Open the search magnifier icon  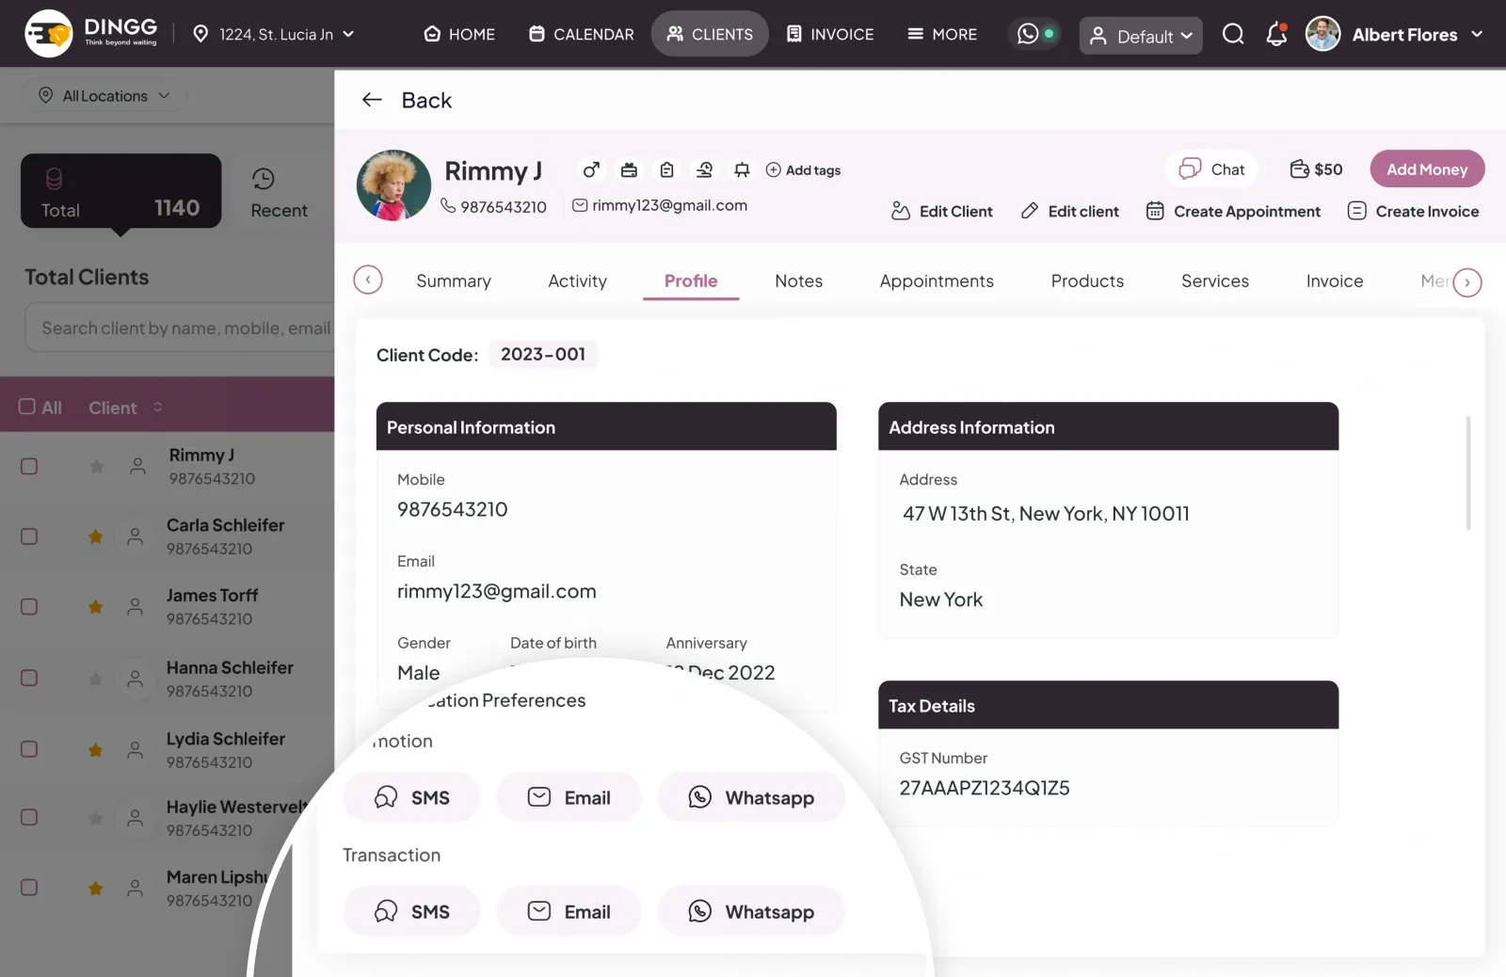pyautogui.click(x=1233, y=35)
